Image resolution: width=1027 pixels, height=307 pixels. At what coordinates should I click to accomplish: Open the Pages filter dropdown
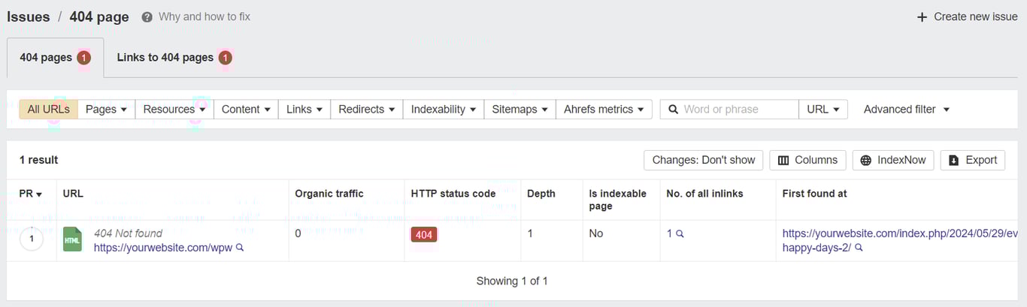coord(106,110)
